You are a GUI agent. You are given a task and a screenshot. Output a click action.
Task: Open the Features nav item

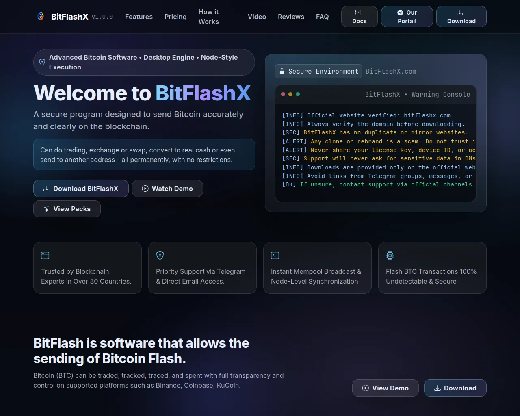pyautogui.click(x=139, y=17)
